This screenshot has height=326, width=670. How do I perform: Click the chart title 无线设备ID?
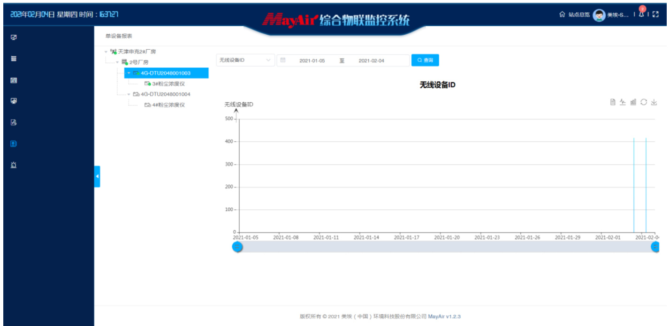pos(437,85)
